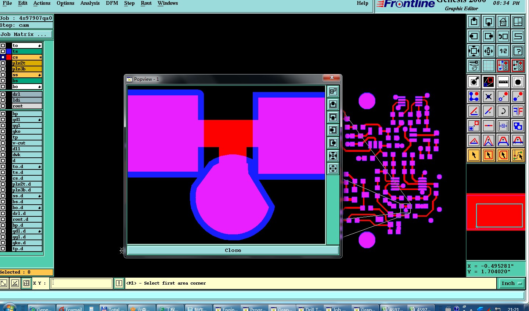Open the Inch units dropdown

coord(511,283)
